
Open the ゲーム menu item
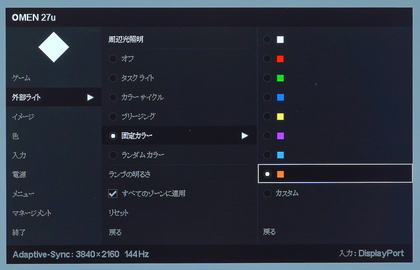[x=21, y=78]
